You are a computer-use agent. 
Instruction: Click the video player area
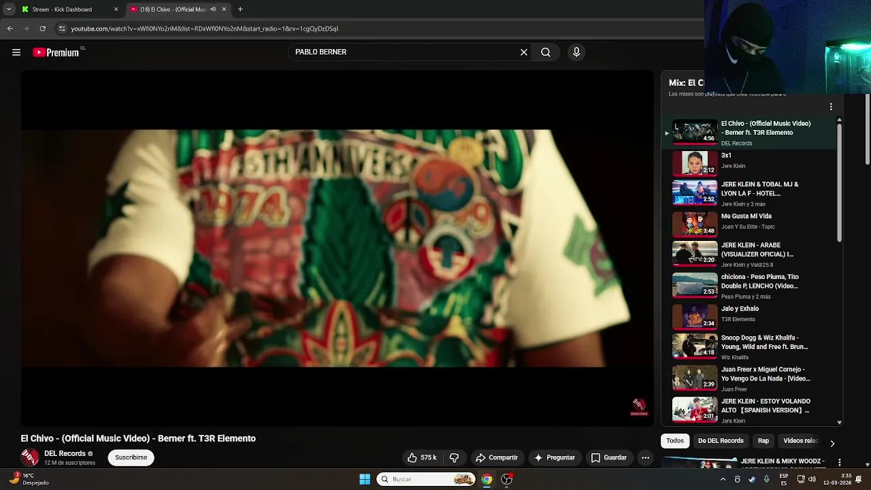337,248
